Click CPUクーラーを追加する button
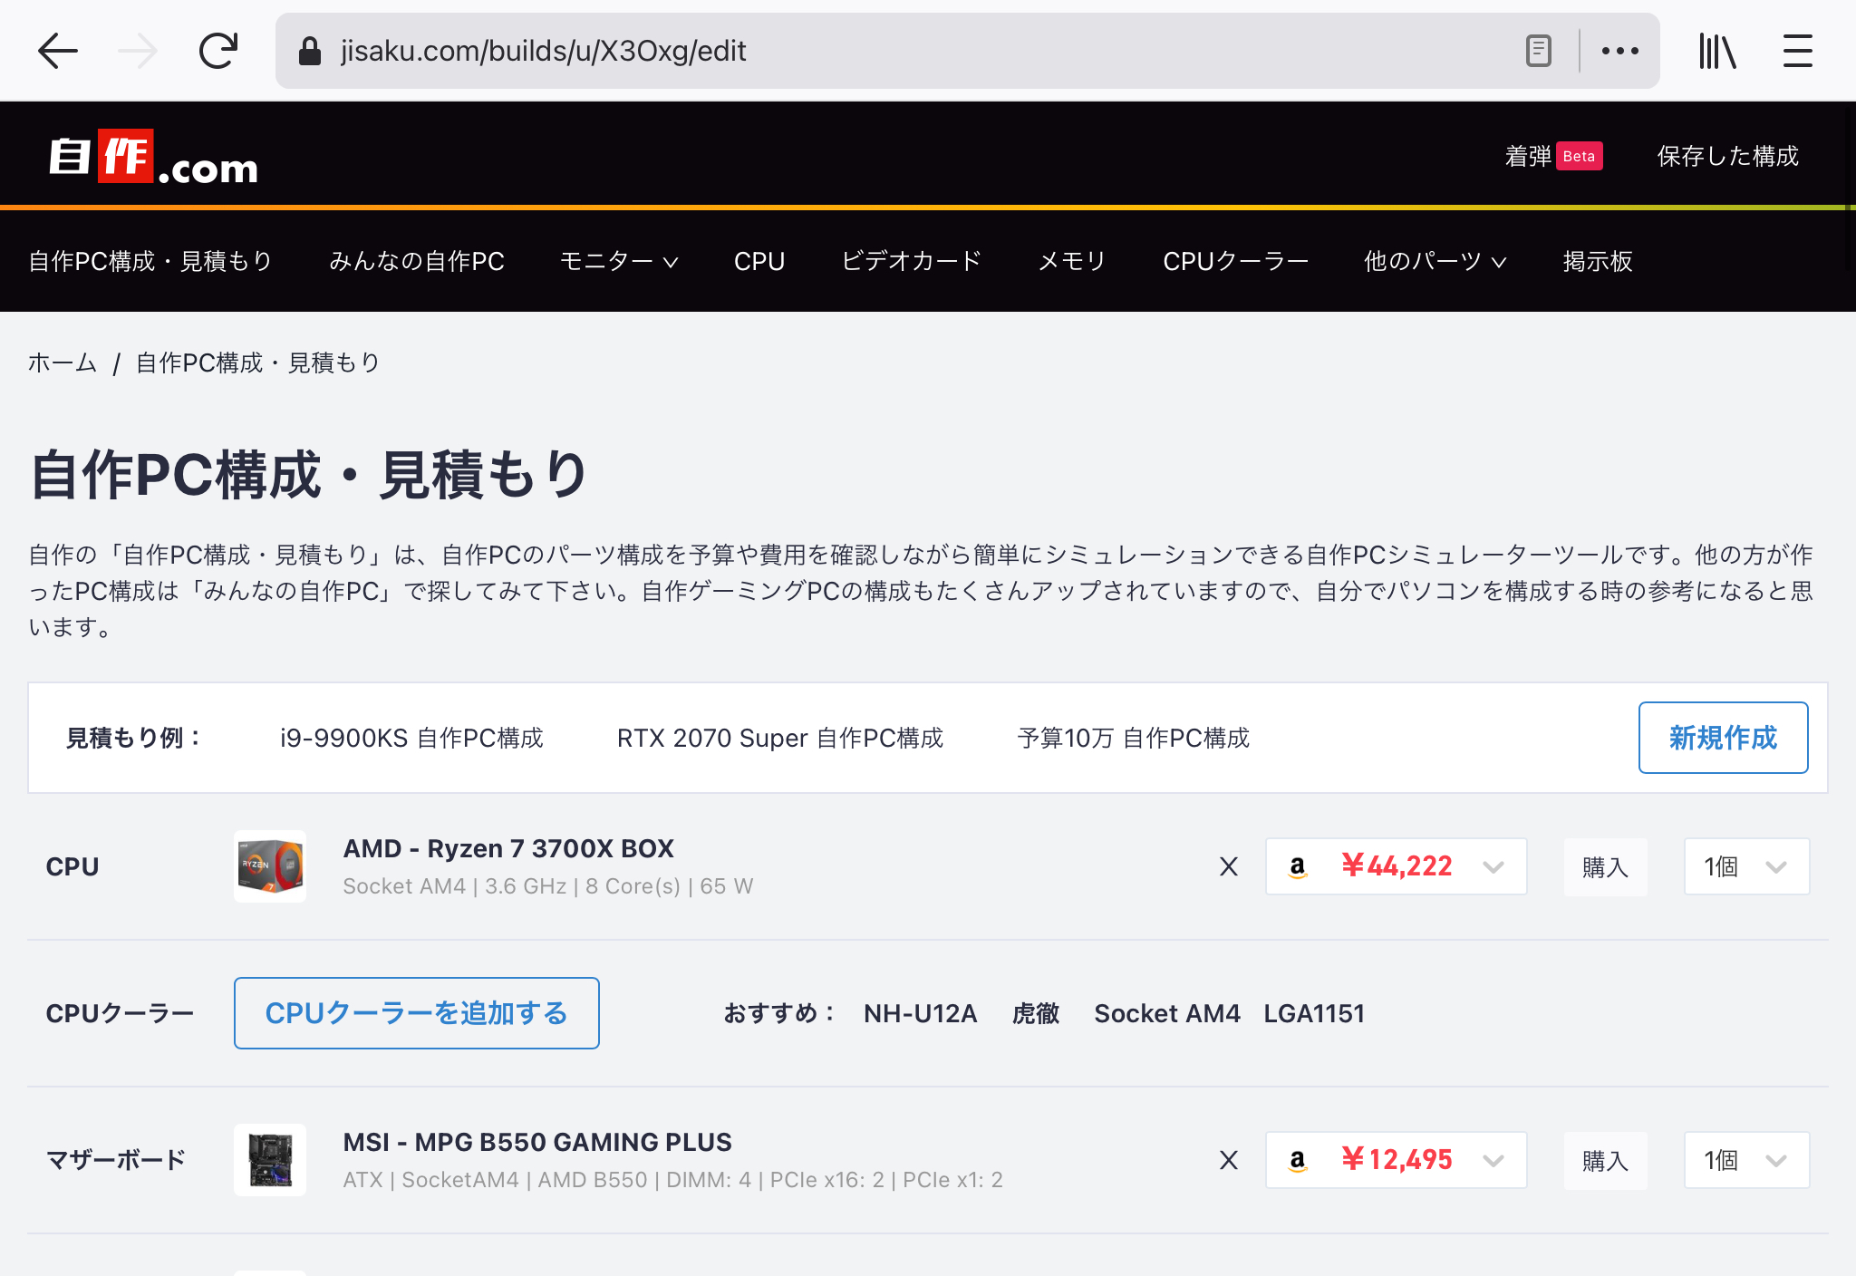 [x=417, y=1013]
